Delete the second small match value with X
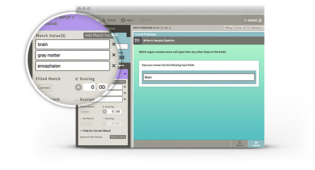Screen dimensions: 315x170 pos(125,93)
